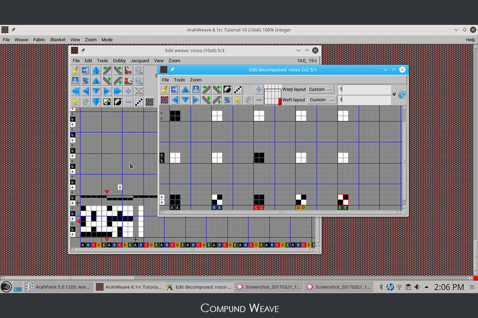Click the up triangle icon in Edit decomposed
Viewport: 478px width, 318px height.
tap(185, 89)
